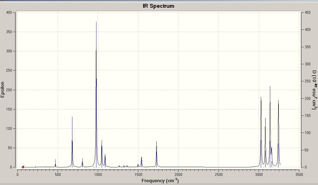Image resolution: width=318 pixels, height=185 pixels.
Task: Click the 450 tick label on right axis
Action: point(308,13)
